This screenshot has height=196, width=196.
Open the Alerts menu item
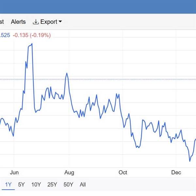pos(18,22)
